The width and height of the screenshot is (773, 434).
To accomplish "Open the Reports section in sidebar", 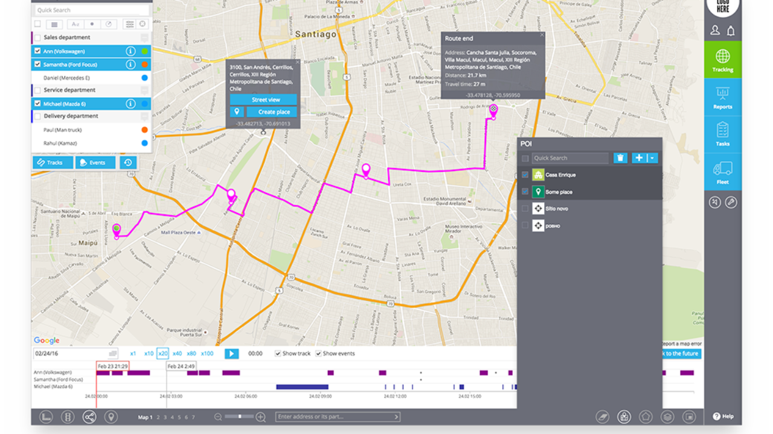I will click(722, 98).
